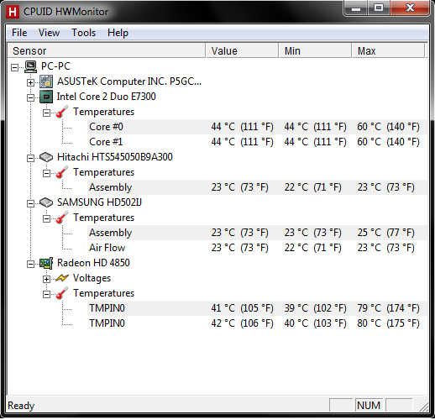
Task: Click the Intel Core 2 Duo CPU icon
Action: point(46,97)
